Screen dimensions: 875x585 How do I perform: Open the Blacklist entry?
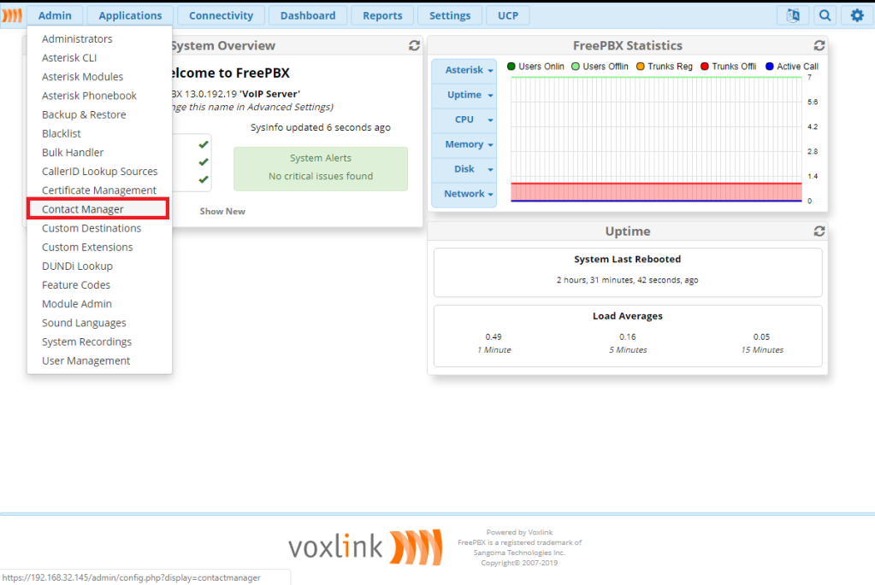[x=99, y=134]
